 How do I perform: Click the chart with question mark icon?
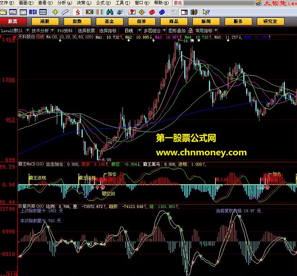click(x=132, y=12)
